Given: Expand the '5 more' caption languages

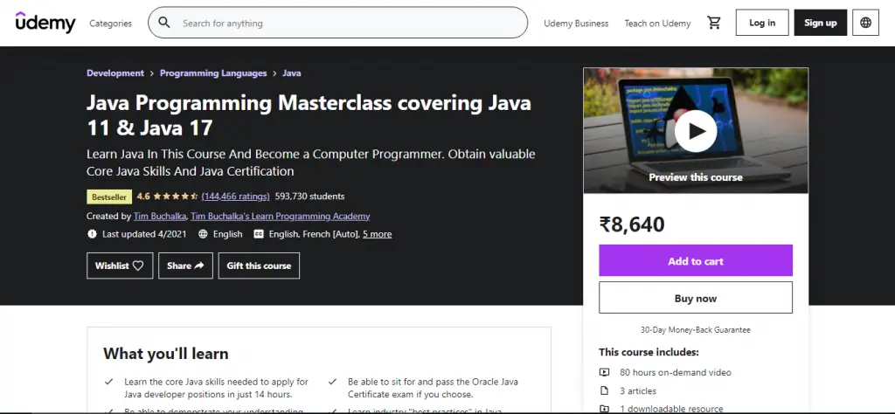Looking at the screenshot, I should coord(377,234).
